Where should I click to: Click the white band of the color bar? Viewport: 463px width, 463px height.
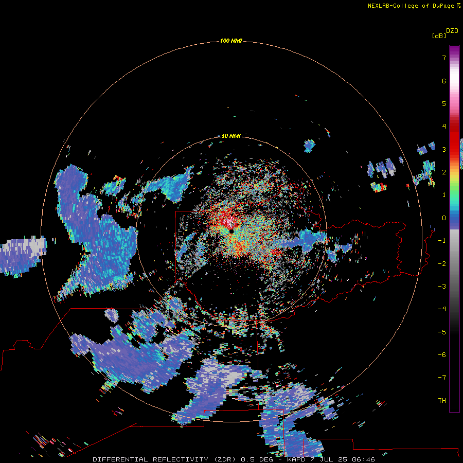(454, 78)
